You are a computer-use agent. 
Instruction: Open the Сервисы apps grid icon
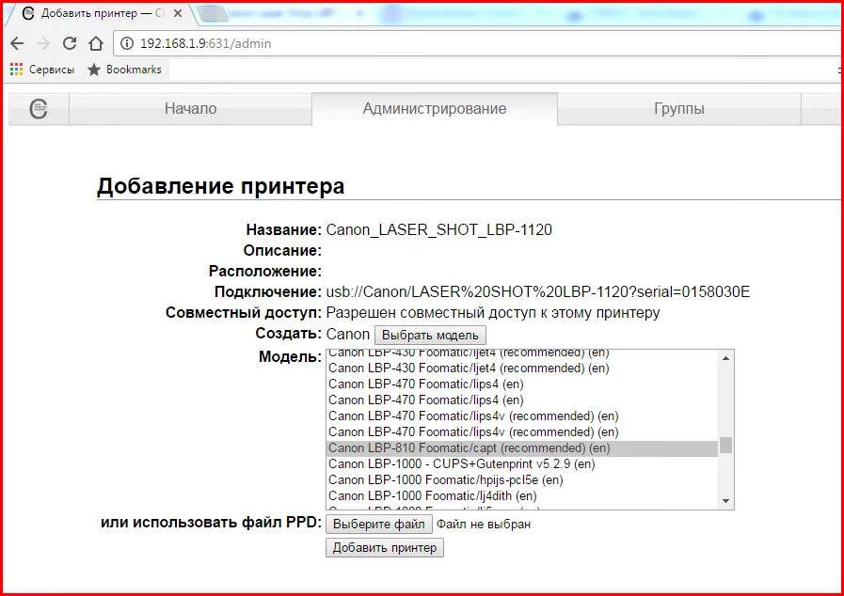pyautogui.click(x=17, y=70)
